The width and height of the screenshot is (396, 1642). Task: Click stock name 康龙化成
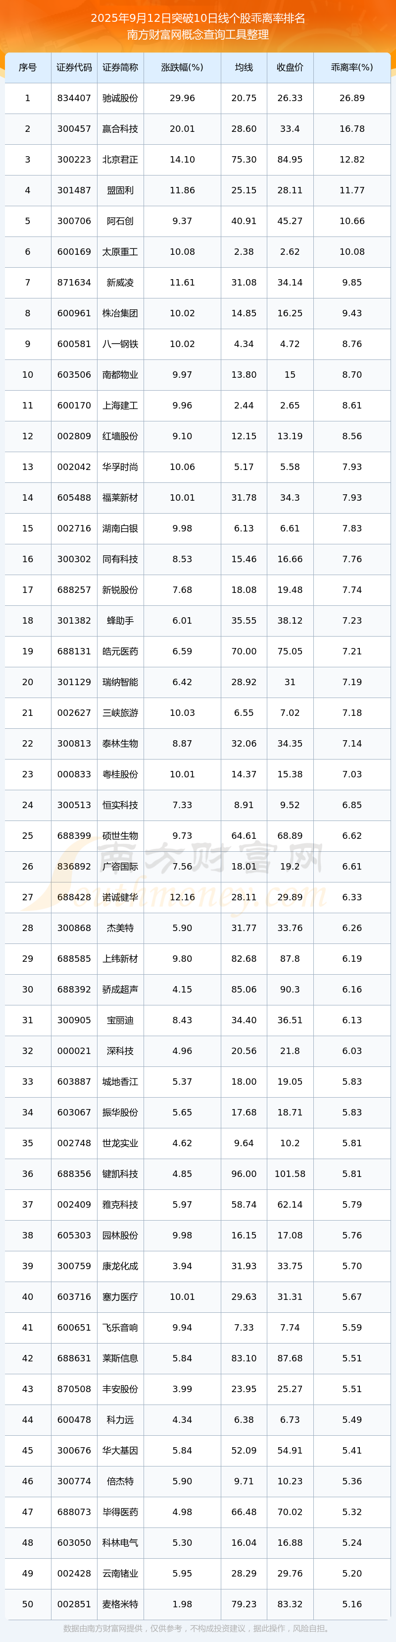pos(120,1265)
